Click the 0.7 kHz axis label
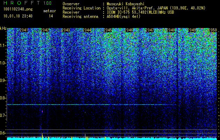 [3, 115]
